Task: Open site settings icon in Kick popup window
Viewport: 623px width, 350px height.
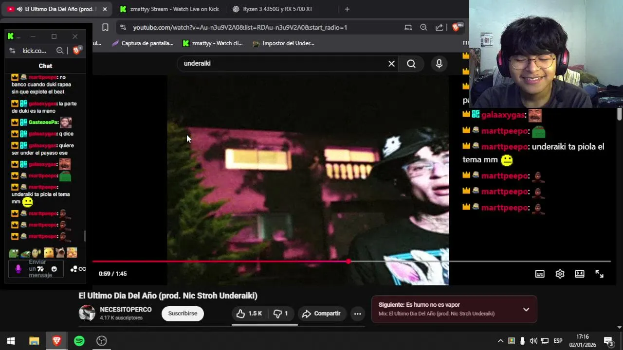Action: [12, 51]
